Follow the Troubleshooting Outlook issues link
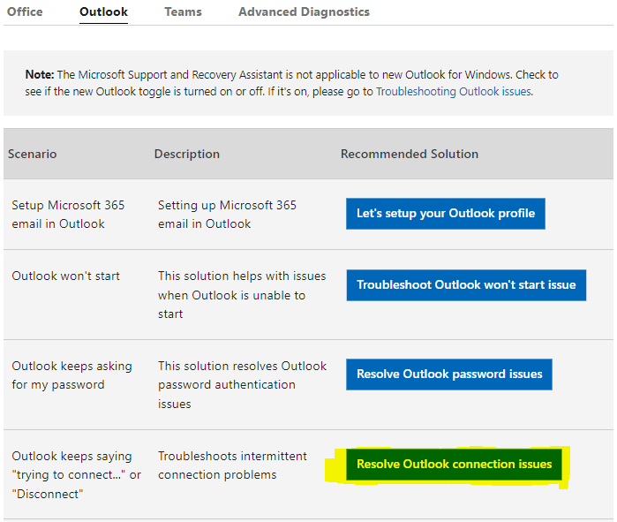The image size is (617, 522). point(454,92)
